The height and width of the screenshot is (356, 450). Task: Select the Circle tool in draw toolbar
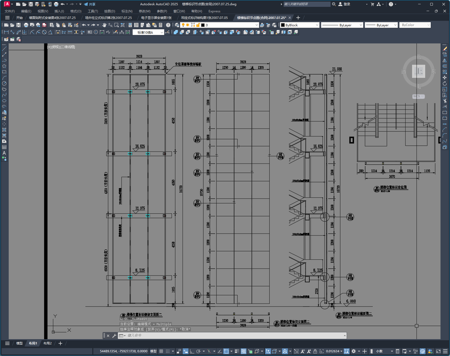(4, 83)
